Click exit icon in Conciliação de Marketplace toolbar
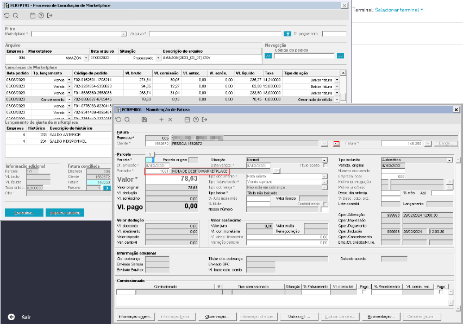Screen dimensions: 463x324 point(50,16)
